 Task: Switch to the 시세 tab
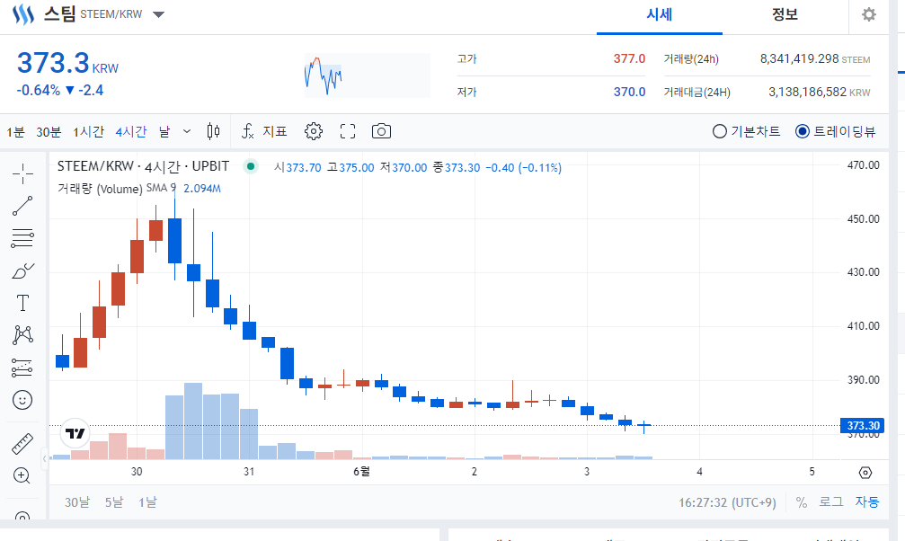(x=659, y=15)
